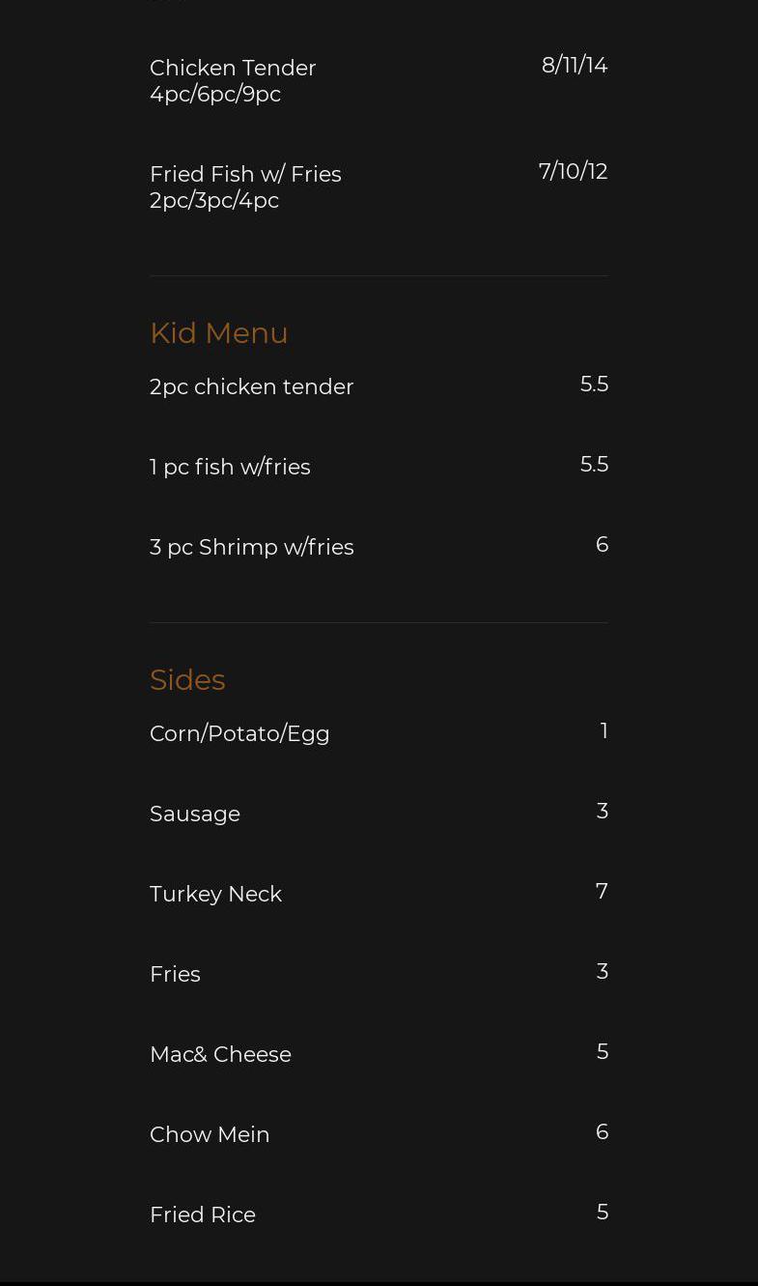Select the Turkey Neck side

[x=215, y=895]
